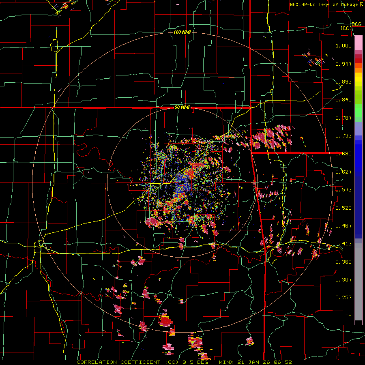Click the "TH" threshold label on scale
365x365 pixels.
348,316
